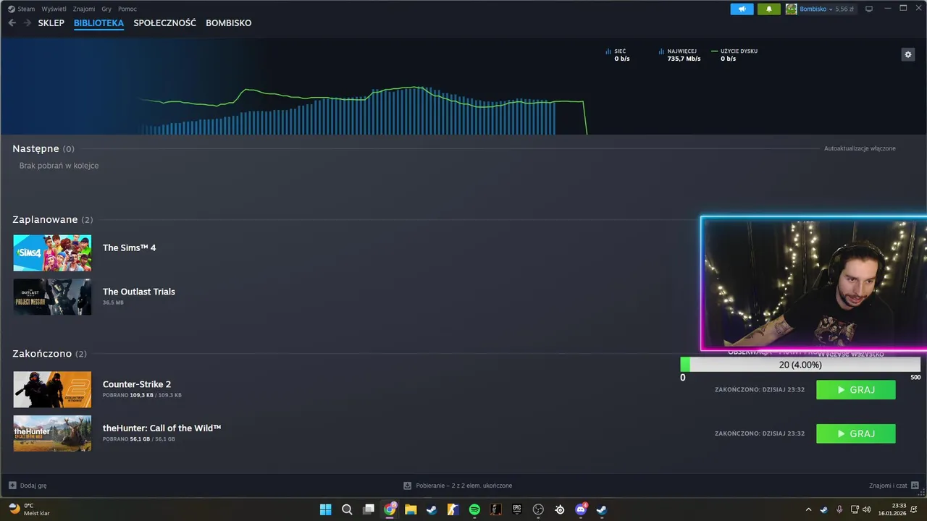This screenshot has height=521, width=927.
Task: Open Znajomi i czat panel
Action: click(894, 486)
